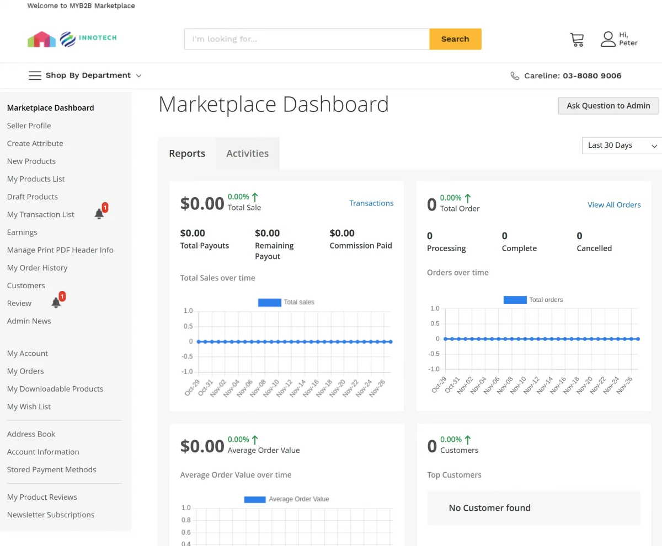The width and height of the screenshot is (662, 546).
Task: Click the colorful house logo
Action: click(x=40, y=38)
